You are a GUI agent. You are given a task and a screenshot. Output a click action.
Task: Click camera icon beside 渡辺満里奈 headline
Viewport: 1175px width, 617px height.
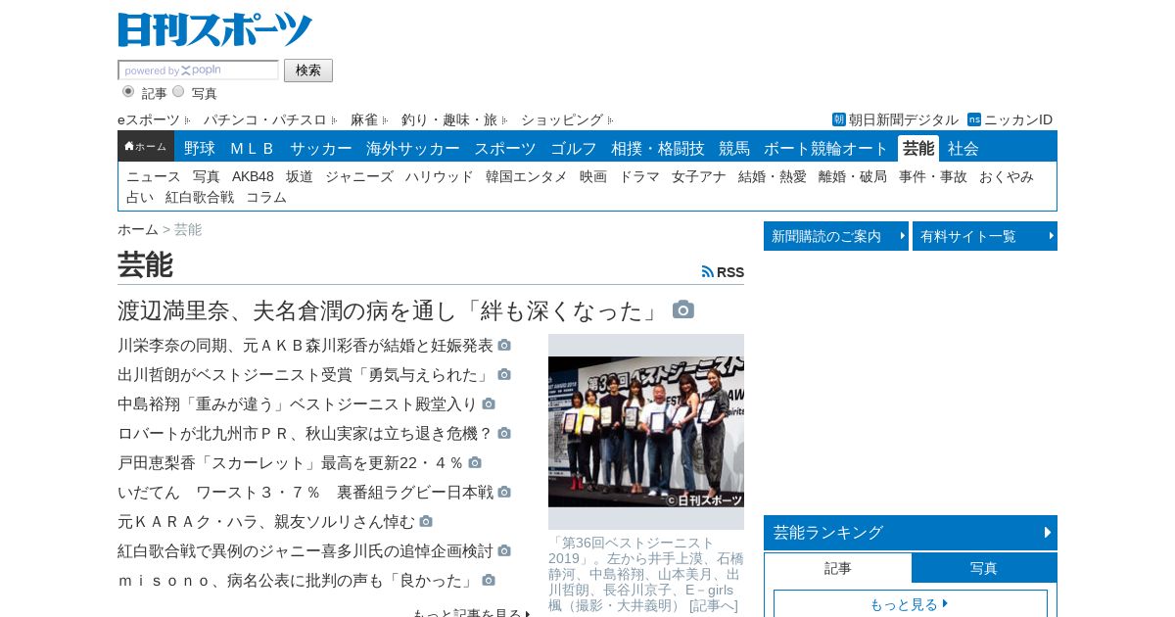tap(683, 309)
